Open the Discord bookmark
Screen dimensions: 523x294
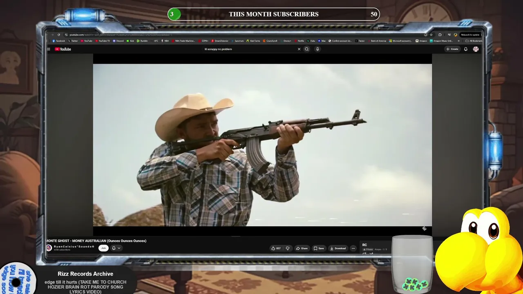tap(118, 41)
